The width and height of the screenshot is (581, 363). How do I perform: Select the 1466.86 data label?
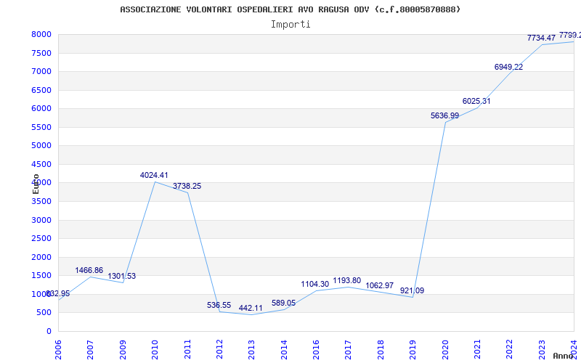(89, 270)
